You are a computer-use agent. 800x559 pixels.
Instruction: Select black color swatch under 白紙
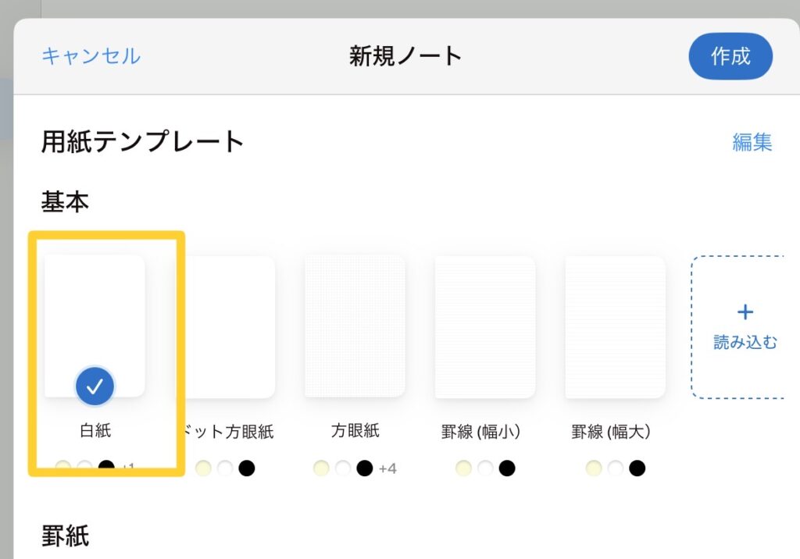coord(106,468)
